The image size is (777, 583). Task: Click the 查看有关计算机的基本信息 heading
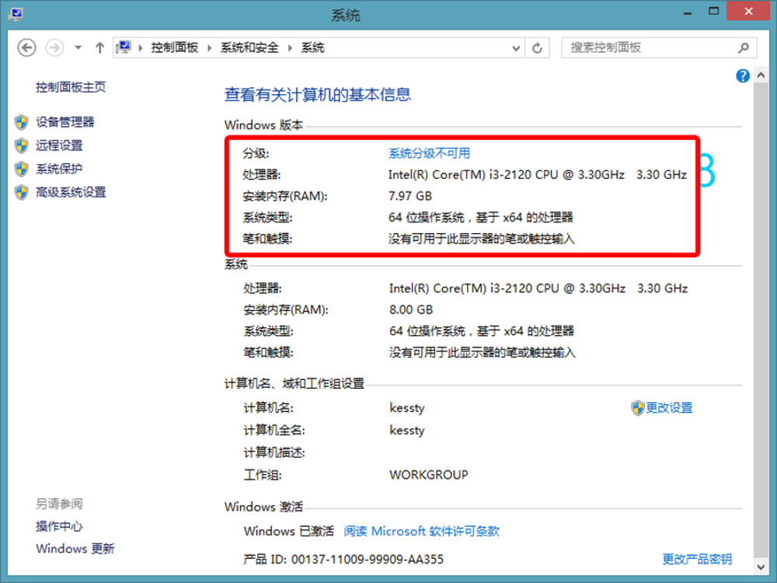pyautogui.click(x=318, y=95)
